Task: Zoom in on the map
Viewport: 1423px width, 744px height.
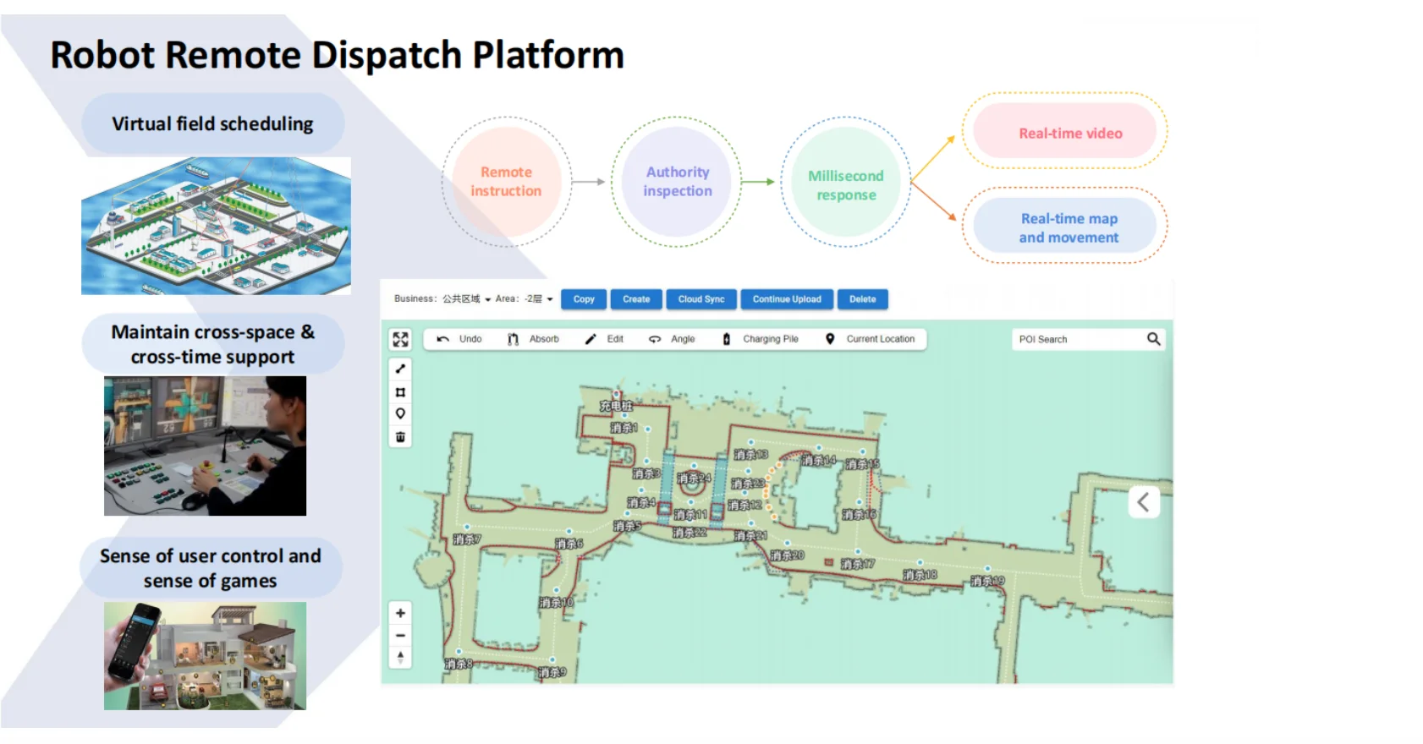Action: [x=400, y=613]
